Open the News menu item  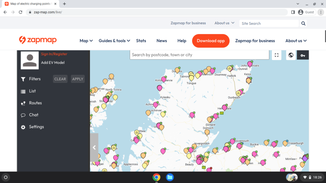point(162,41)
